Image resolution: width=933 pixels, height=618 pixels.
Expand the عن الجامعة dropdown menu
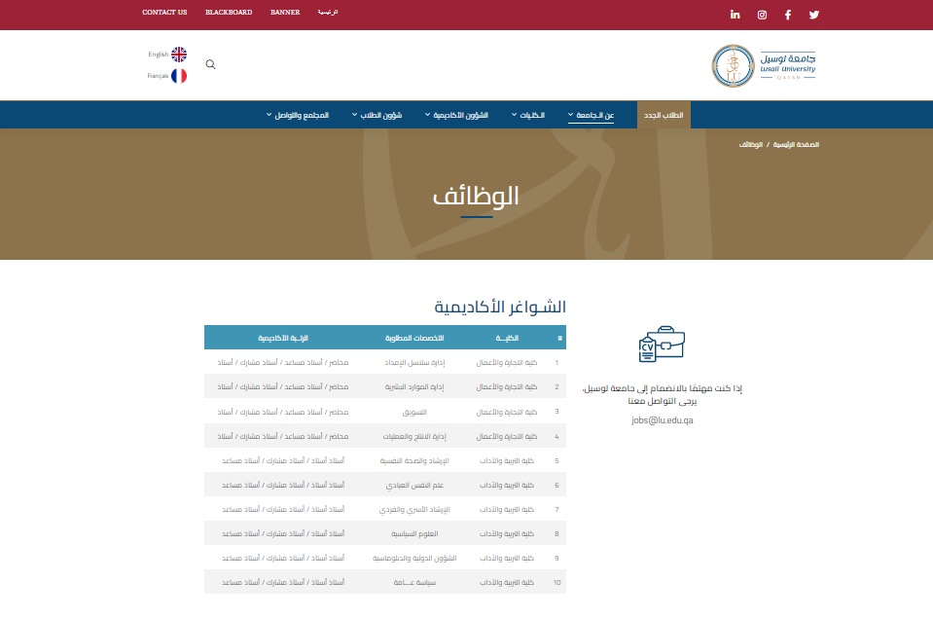coord(594,115)
